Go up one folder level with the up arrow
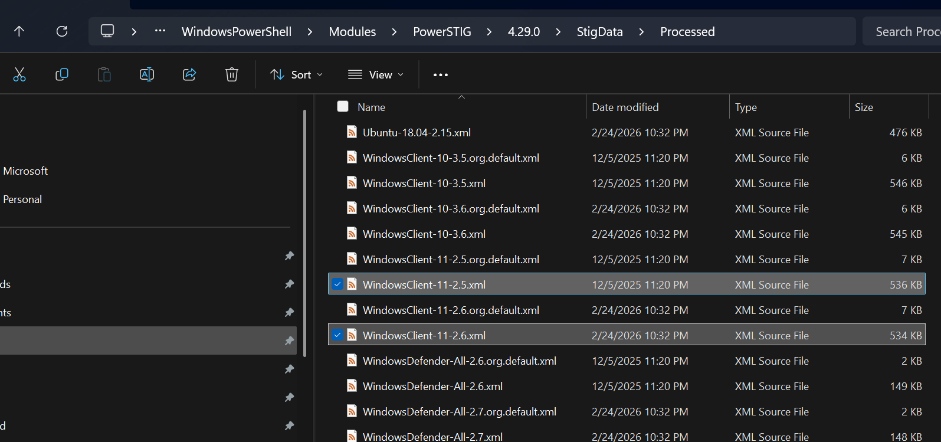This screenshot has width=941, height=442. [x=19, y=31]
